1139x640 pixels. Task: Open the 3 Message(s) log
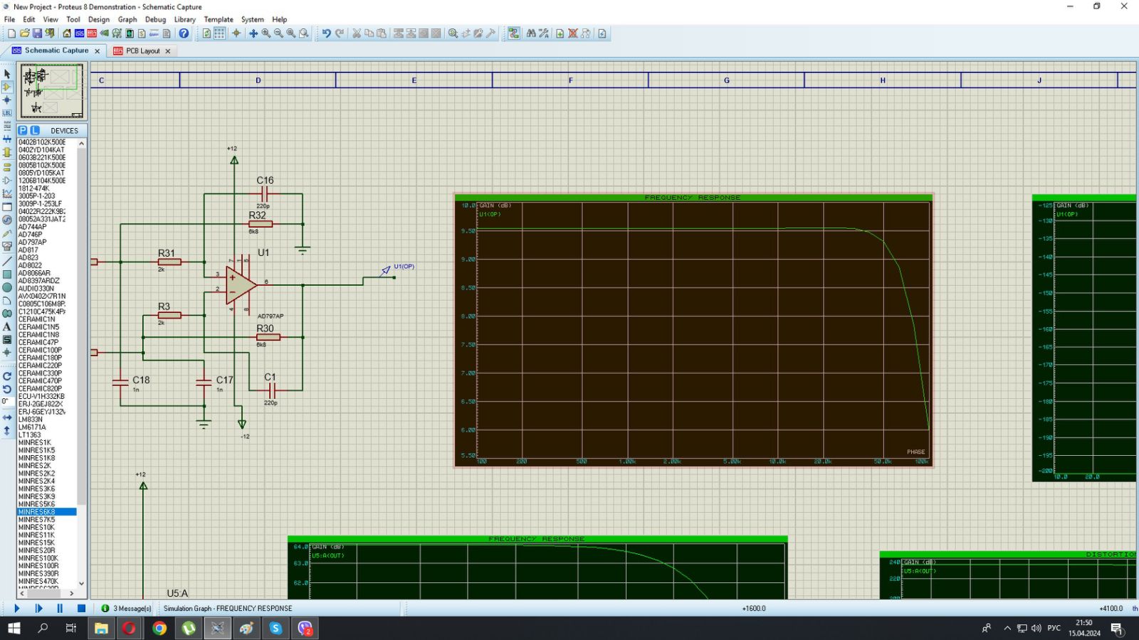(x=127, y=609)
